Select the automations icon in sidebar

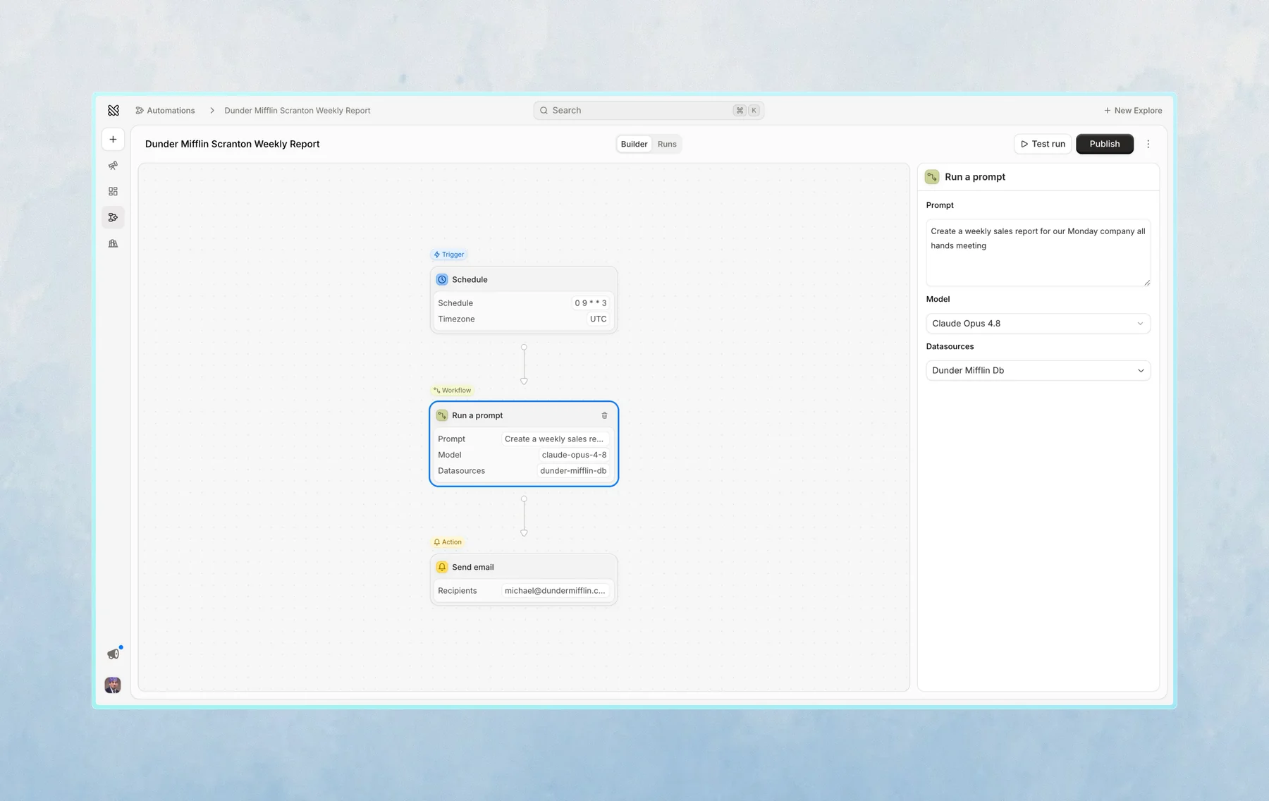(113, 218)
